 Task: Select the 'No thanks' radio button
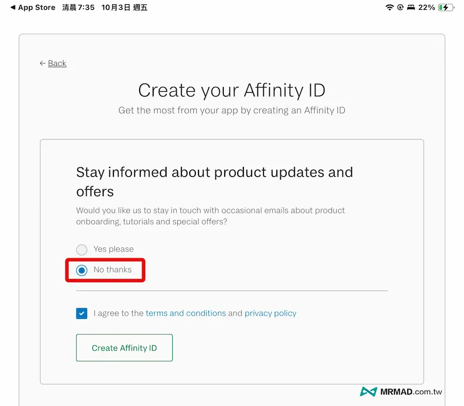tap(81, 269)
